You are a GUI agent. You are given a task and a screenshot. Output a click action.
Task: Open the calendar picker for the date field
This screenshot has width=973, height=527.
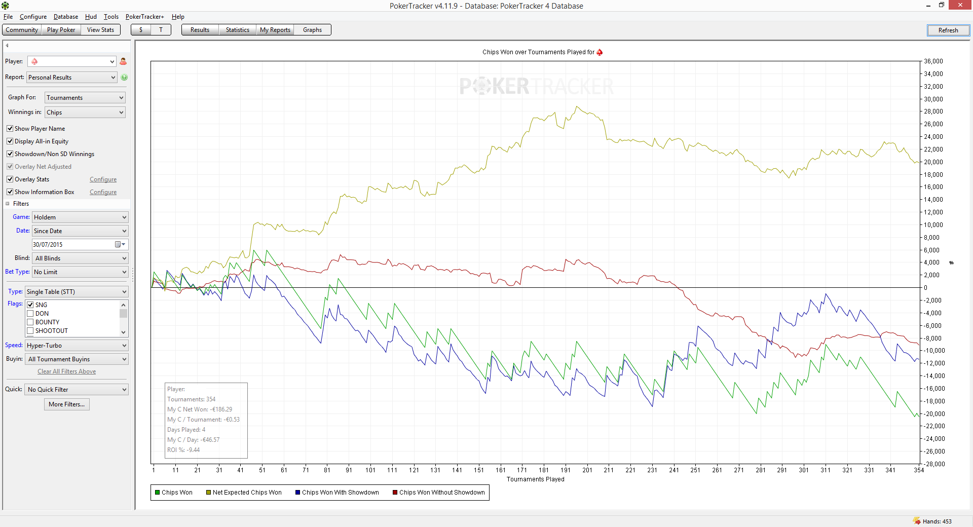click(x=120, y=245)
